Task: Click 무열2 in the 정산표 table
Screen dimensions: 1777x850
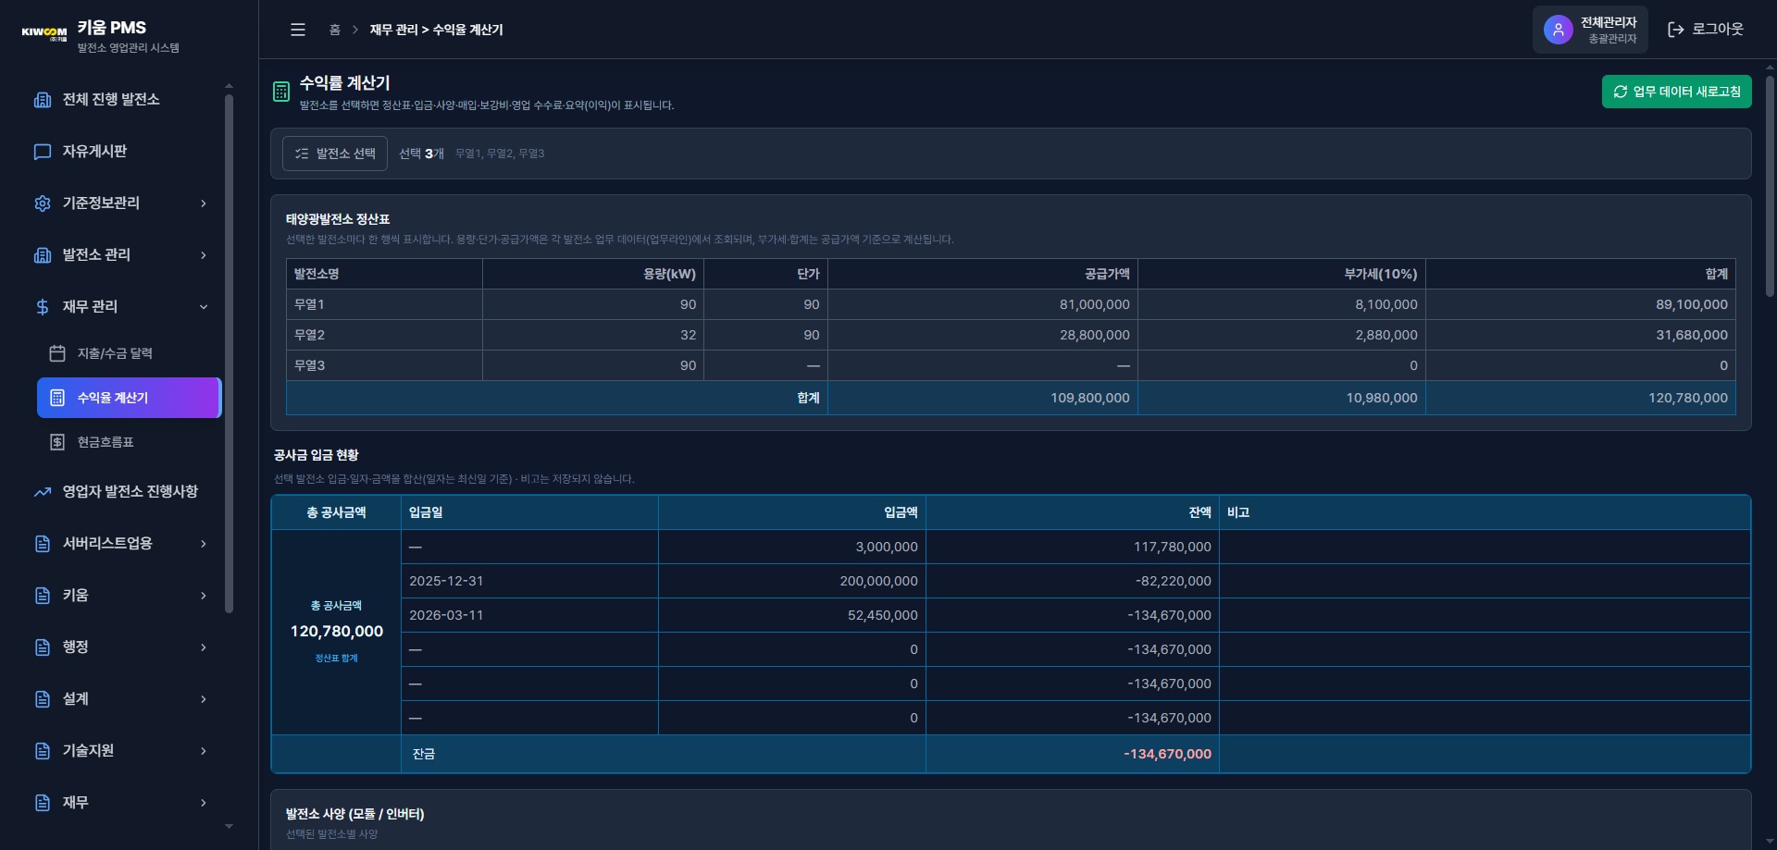Action: pyautogui.click(x=309, y=335)
